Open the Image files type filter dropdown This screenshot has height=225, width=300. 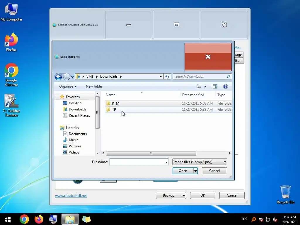click(x=200, y=162)
